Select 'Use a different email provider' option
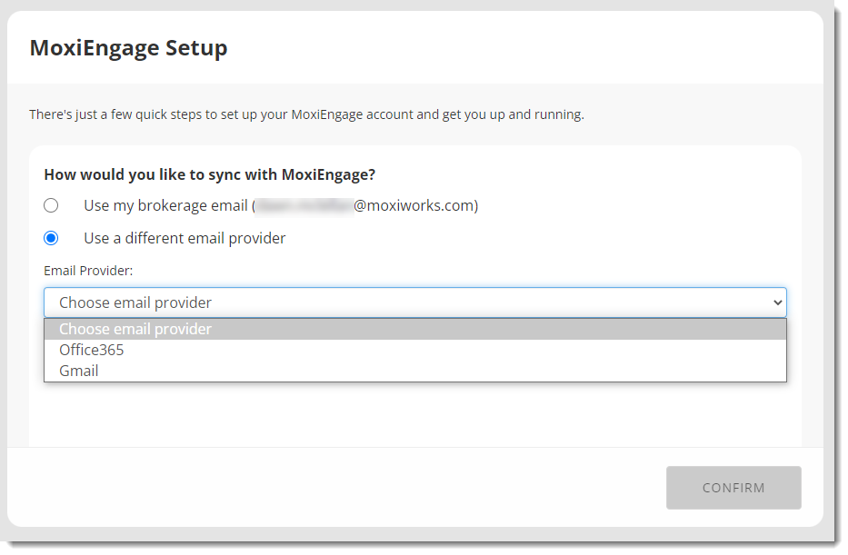848x555 pixels. tap(51, 238)
